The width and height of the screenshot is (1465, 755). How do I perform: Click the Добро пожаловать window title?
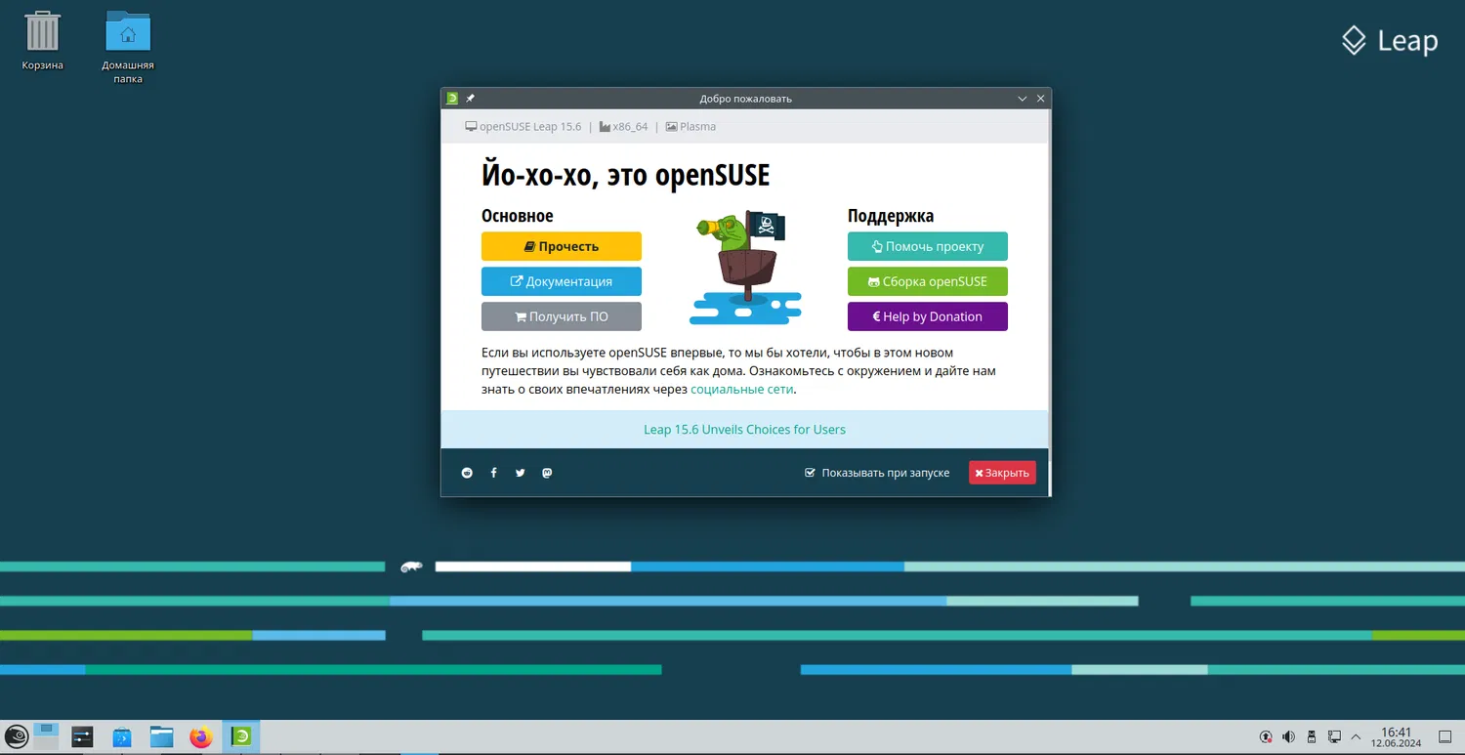tap(745, 99)
